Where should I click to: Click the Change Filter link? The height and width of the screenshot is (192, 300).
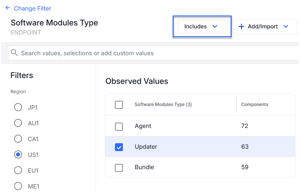point(32,8)
